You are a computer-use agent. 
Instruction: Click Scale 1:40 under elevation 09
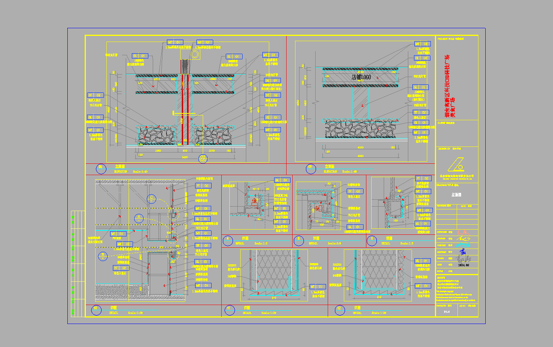pyautogui.click(x=350, y=171)
